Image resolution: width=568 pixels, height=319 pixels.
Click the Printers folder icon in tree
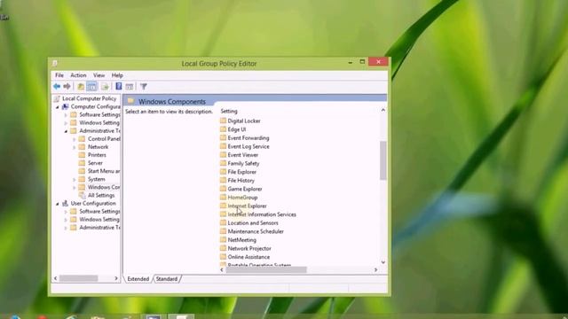(x=82, y=155)
